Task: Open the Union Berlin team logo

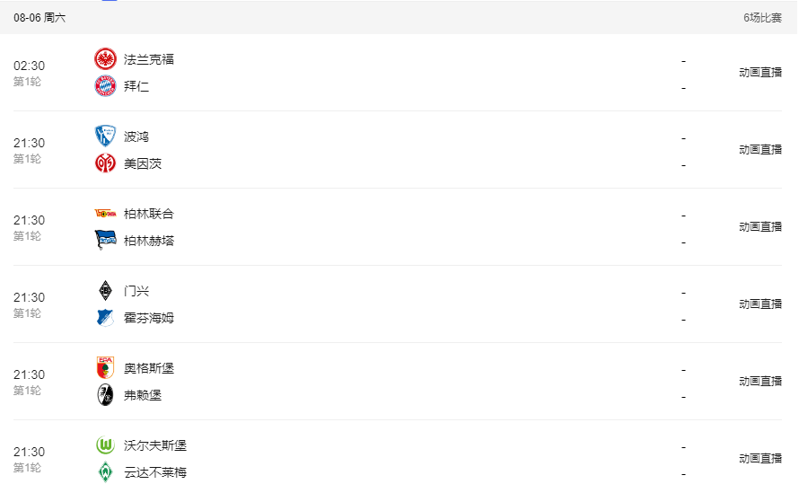Action: click(105, 214)
